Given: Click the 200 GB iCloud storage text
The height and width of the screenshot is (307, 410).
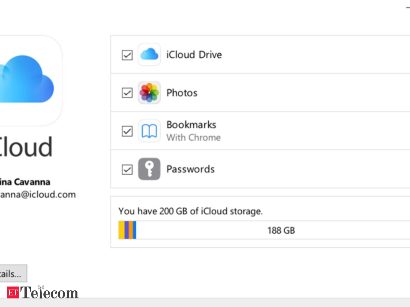Looking at the screenshot, I should click(191, 211).
